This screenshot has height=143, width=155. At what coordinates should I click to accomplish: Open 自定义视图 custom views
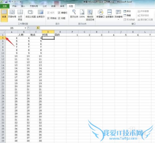pos(31,14)
